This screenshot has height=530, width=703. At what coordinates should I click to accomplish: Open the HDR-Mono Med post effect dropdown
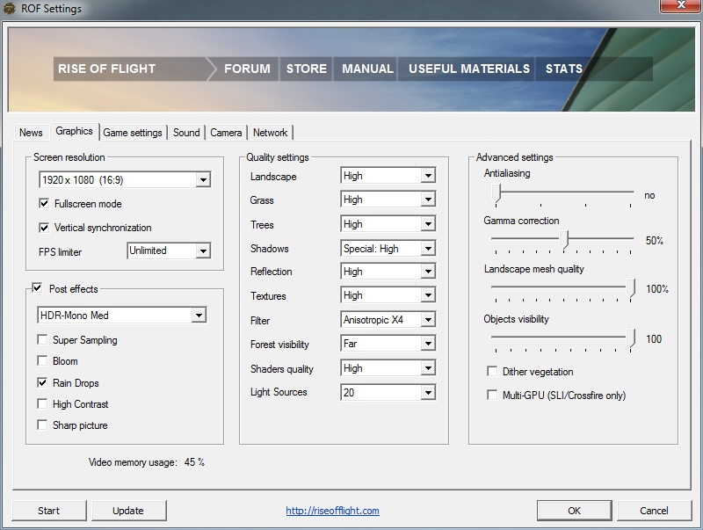coord(122,316)
